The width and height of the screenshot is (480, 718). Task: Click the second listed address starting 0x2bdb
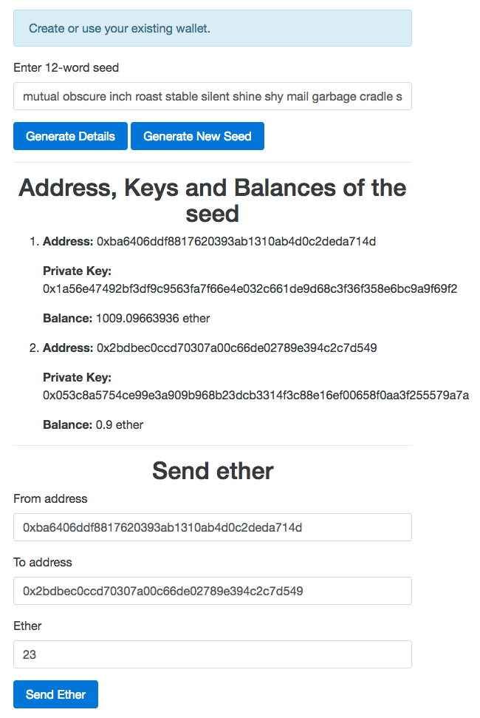coord(236,348)
